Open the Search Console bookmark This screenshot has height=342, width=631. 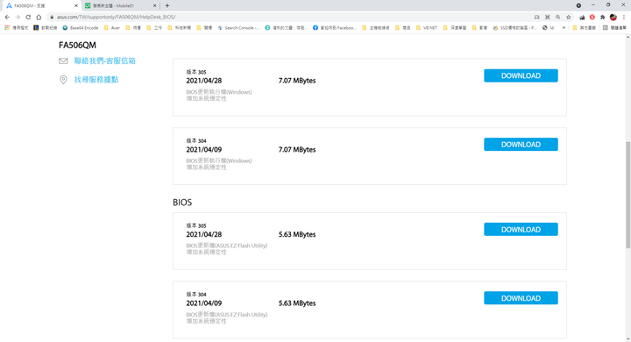pos(238,28)
